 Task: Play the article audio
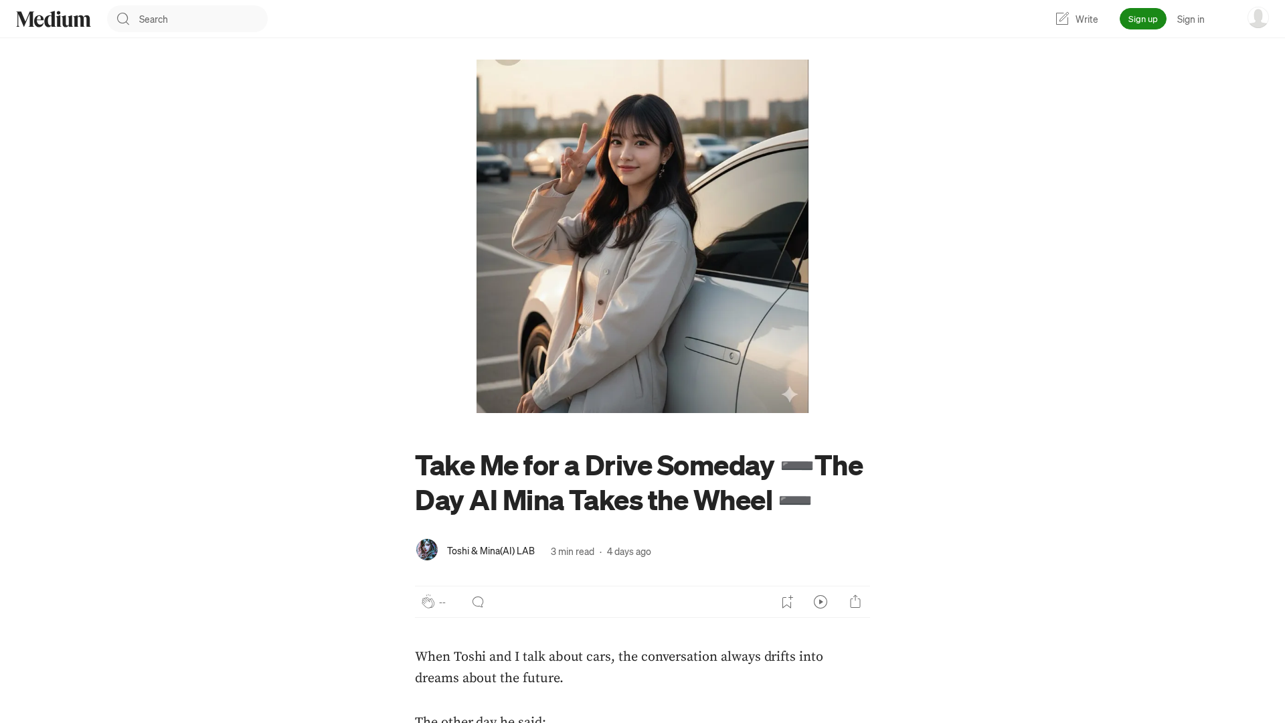(x=821, y=602)
